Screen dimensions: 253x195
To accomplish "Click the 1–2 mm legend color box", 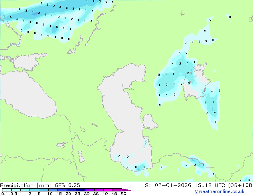I will (x=25, y=190).
